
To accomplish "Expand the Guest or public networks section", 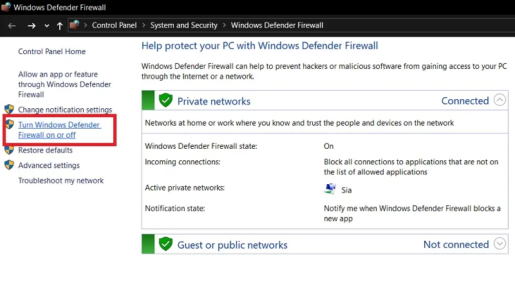I will pyautogui.click(x=500, y=243).
